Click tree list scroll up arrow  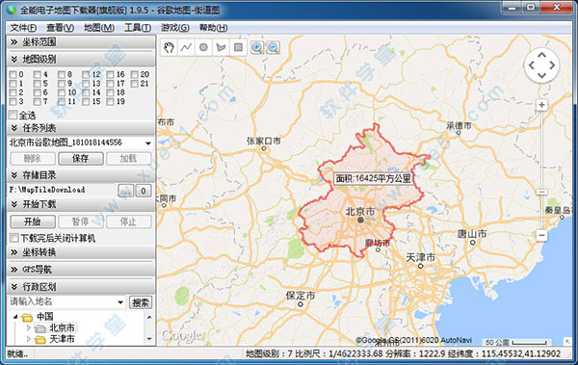(149, 317)
